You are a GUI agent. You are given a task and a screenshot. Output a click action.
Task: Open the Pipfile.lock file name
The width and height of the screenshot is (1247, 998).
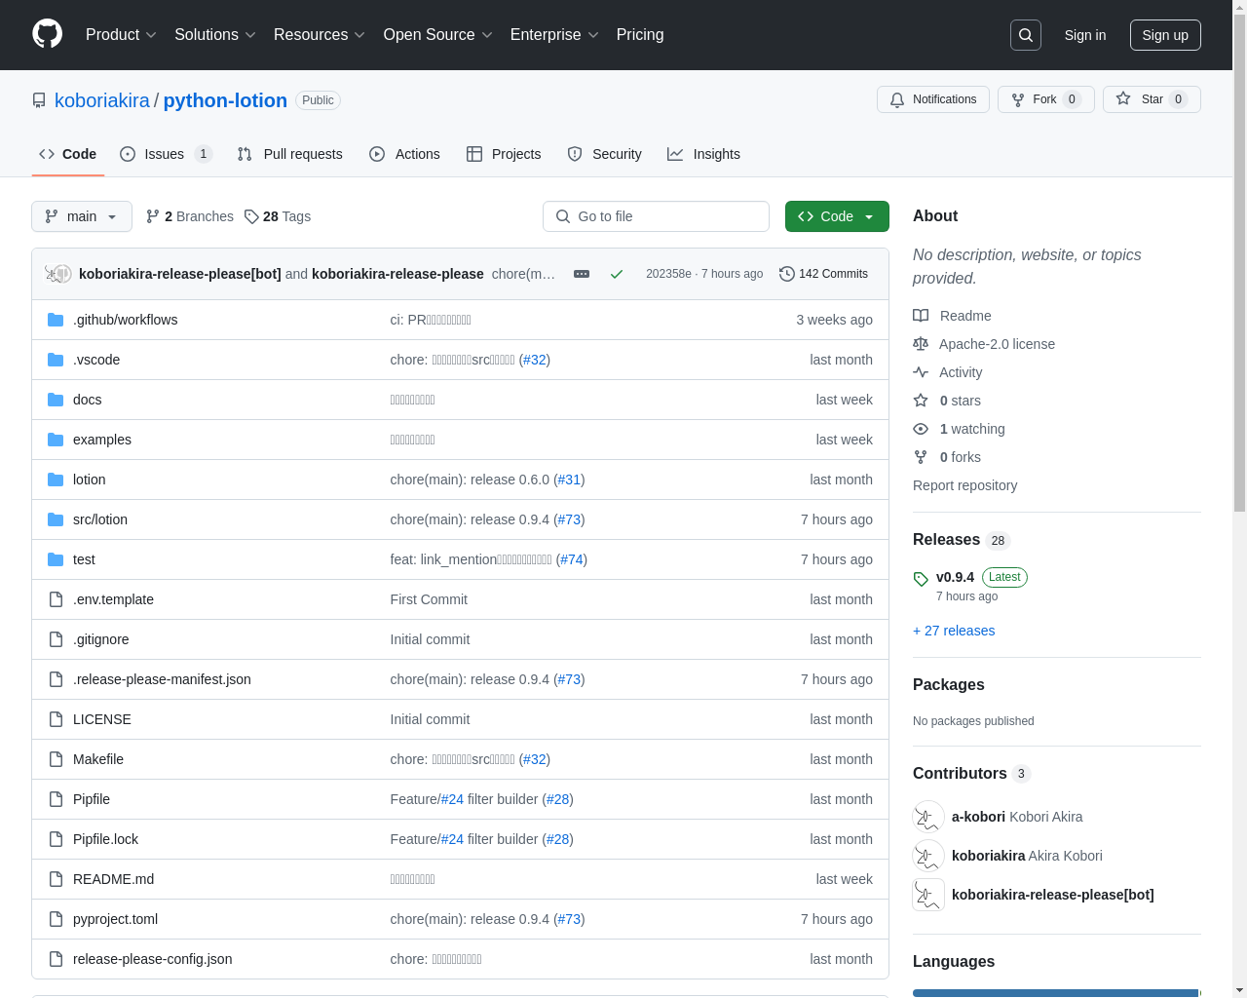click(105, 839)
